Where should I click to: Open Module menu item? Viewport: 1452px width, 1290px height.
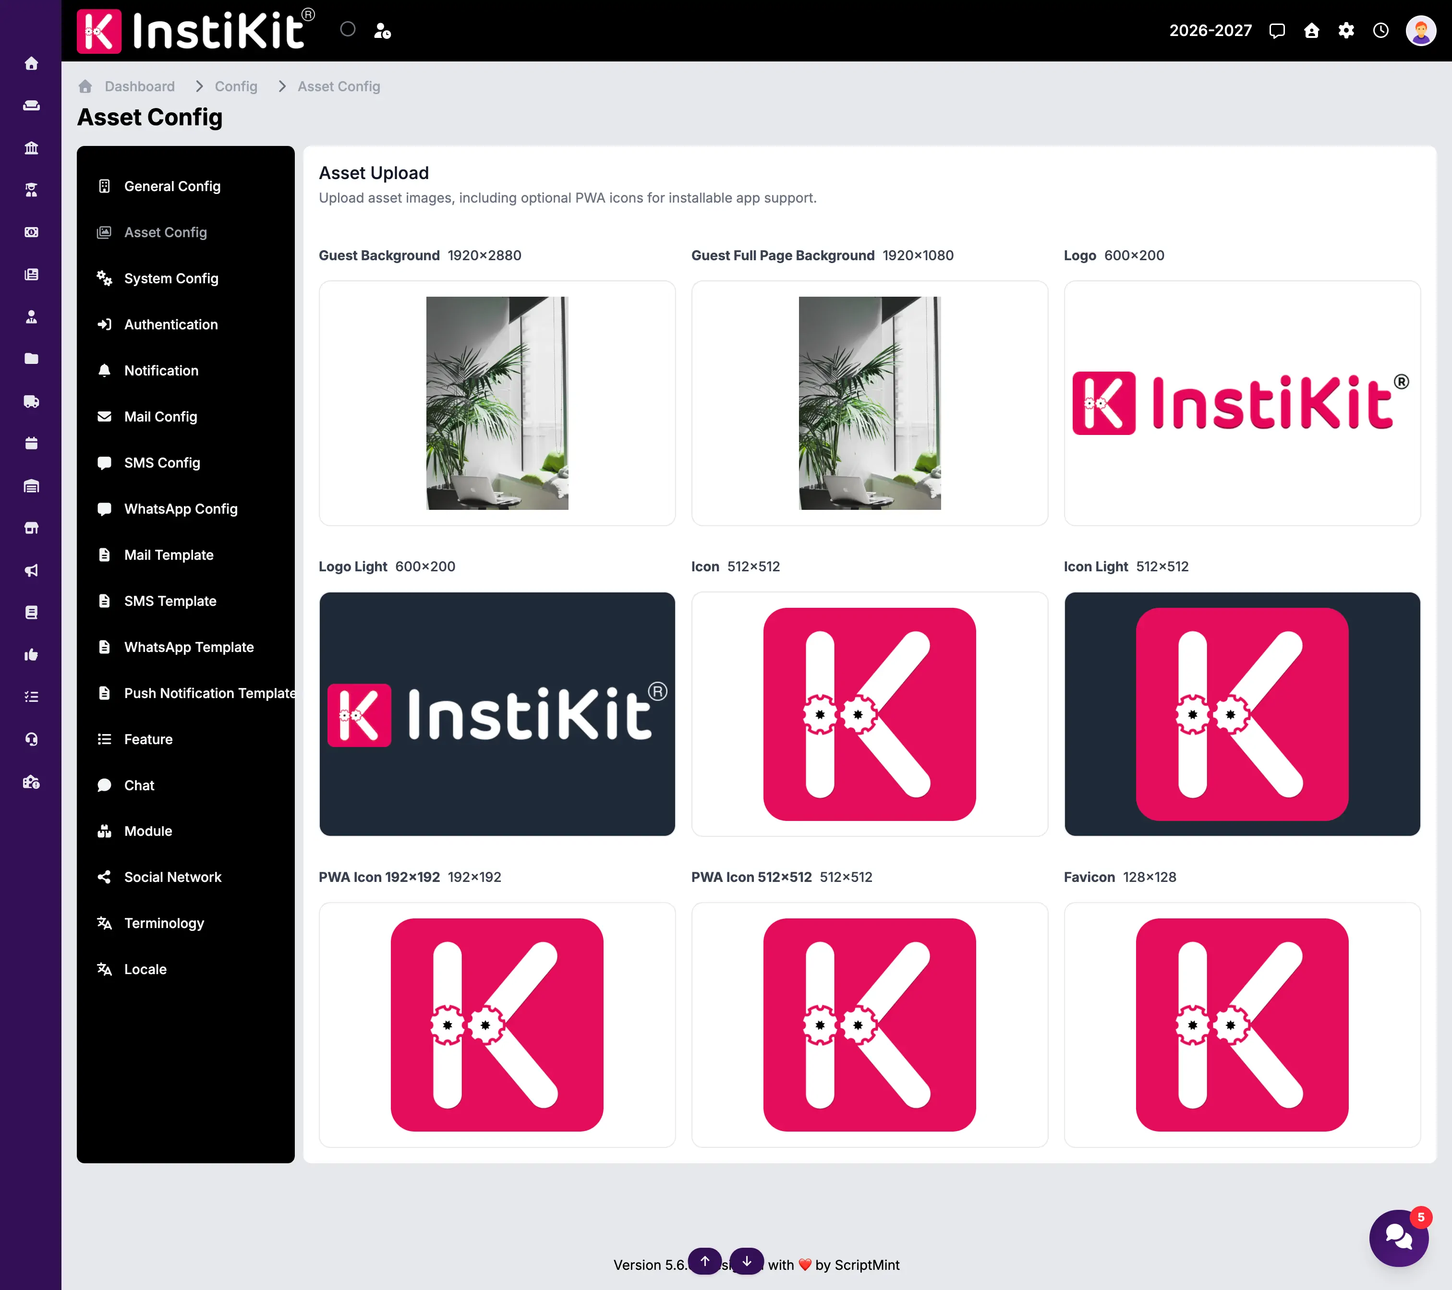click(185, 831)
